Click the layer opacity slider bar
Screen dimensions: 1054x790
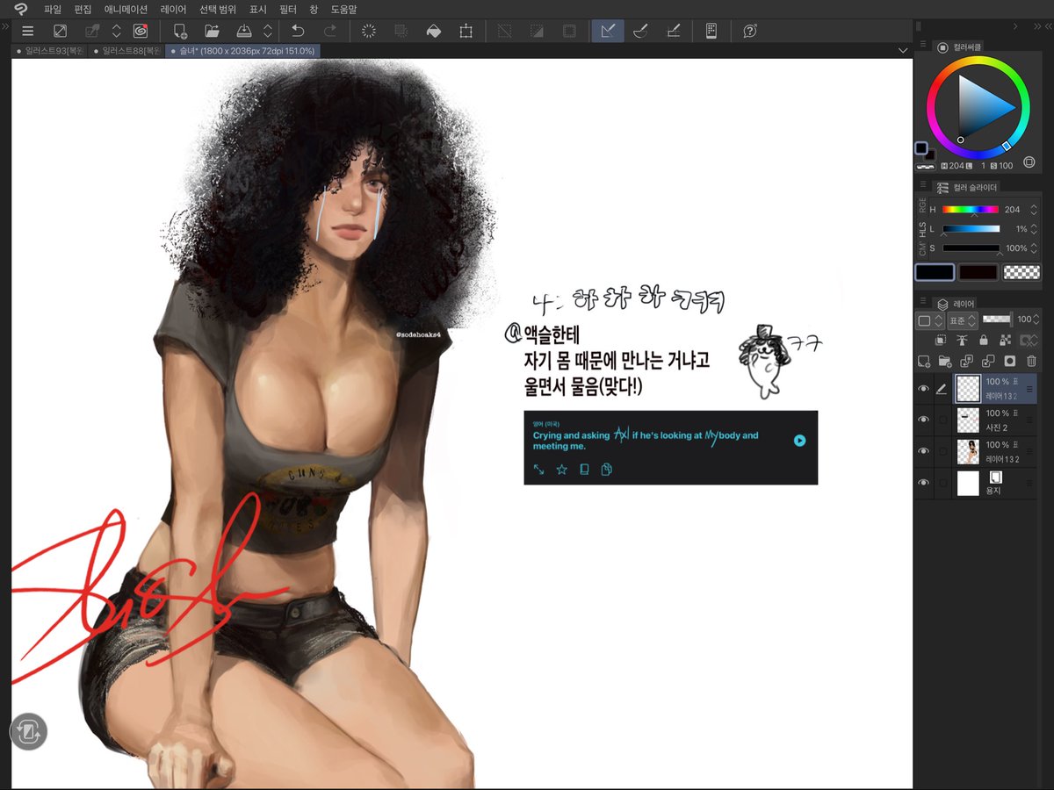[997, 320]
